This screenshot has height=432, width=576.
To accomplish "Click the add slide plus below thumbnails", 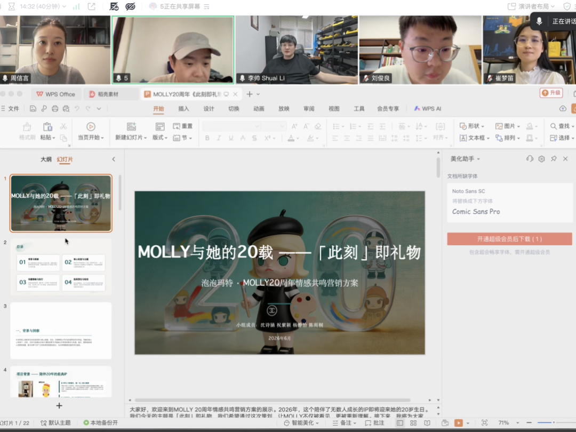I will pyautogui.click(x=59, y=405).
